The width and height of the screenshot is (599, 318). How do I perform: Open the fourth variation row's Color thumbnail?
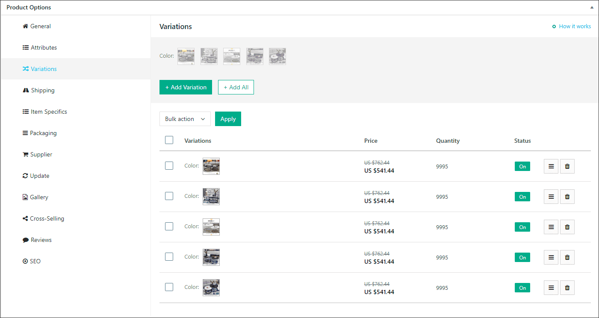coord(211,257)
